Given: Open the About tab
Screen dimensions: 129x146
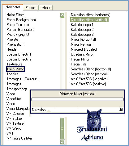Looking at the screenshot, I should click(46, 8).
